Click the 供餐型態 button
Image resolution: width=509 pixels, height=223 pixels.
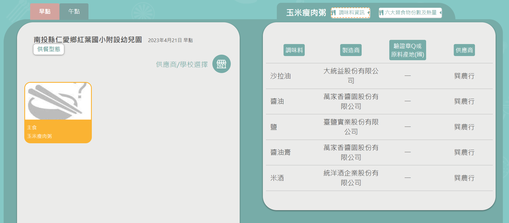pyautogui.click(x=49, y=49)
